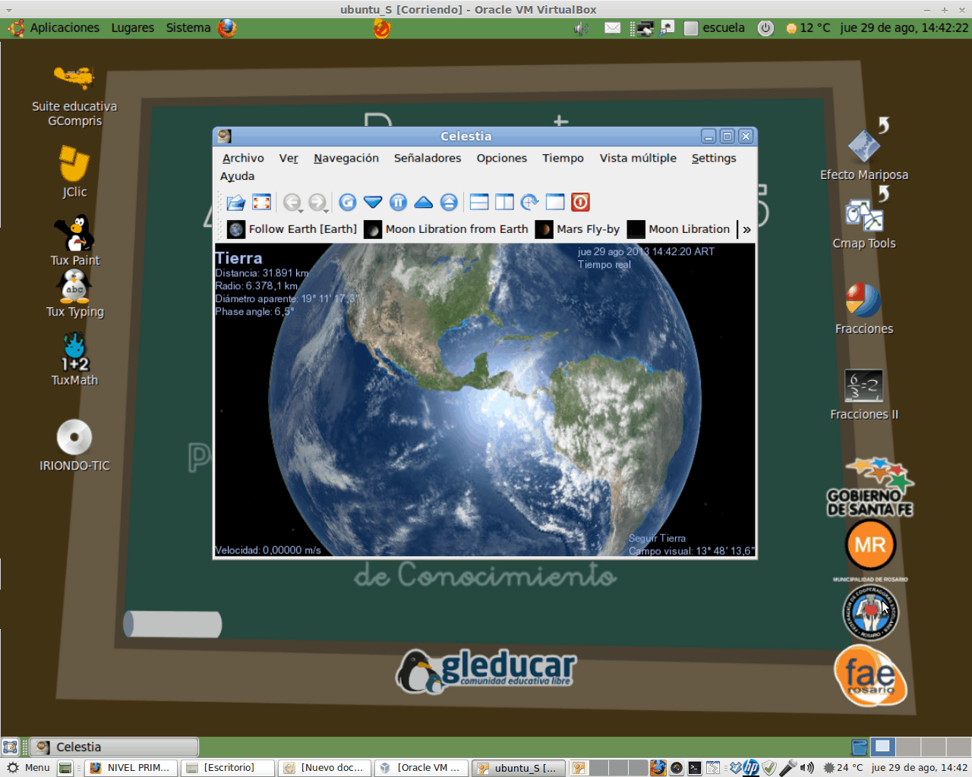The image size is (972, 777).
Task: Select the Follow Earth [Earth] bookmark
Action: [292, 229]
